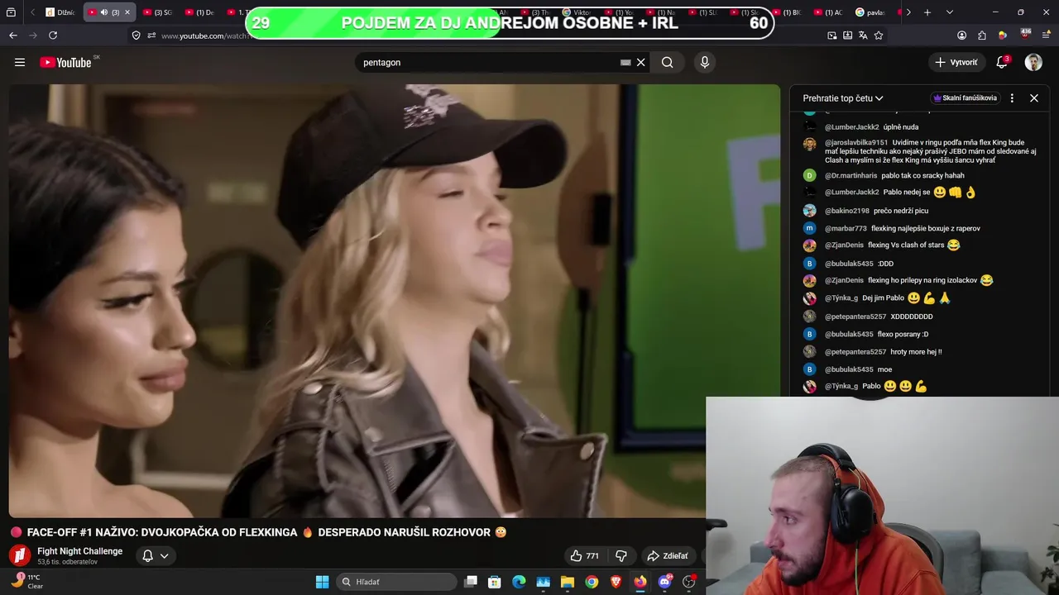Open the account avatar menu
1059x595 pixels.
coord(1033,62)
